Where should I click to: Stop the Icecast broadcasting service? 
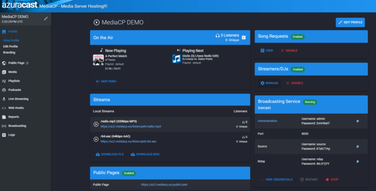tap(332, 179)
